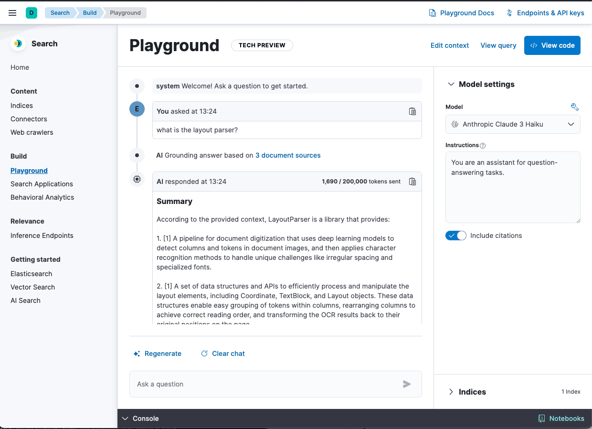
Task: Open the Anthropic Claude 3 Haiku model dropdown
Action: (513, 124)
